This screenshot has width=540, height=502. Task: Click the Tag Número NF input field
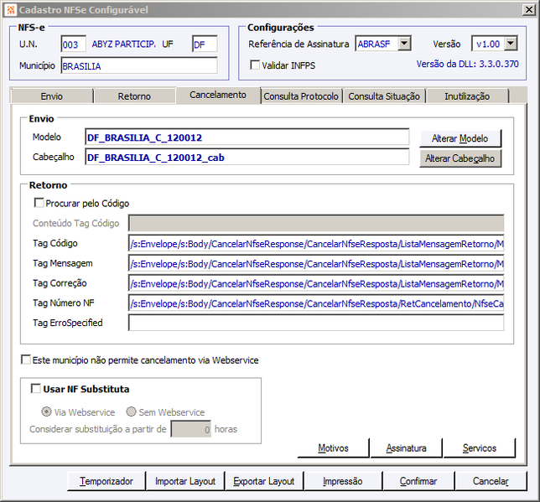[x=316, y=303]
